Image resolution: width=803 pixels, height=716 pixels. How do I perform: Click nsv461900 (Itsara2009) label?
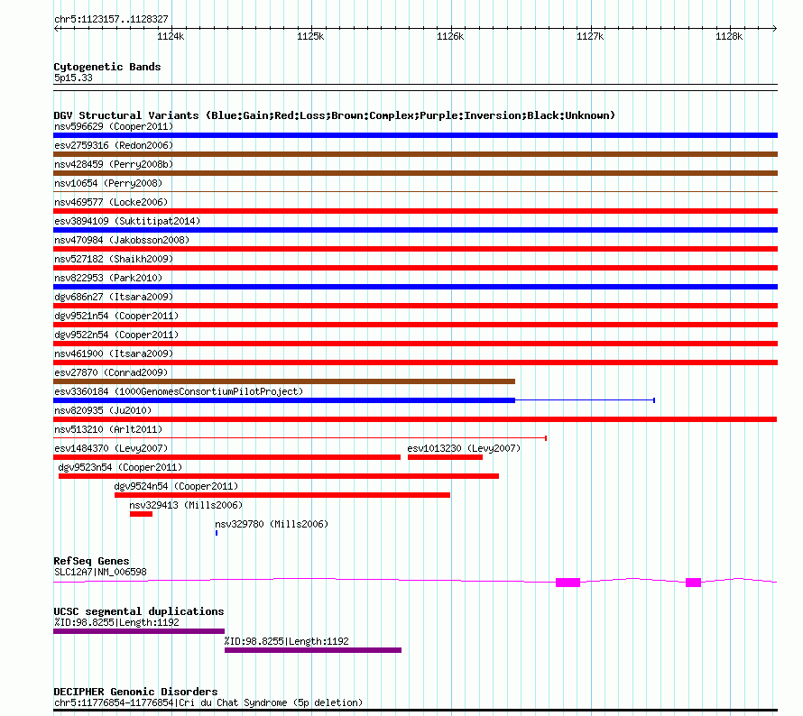pos(114,353)
